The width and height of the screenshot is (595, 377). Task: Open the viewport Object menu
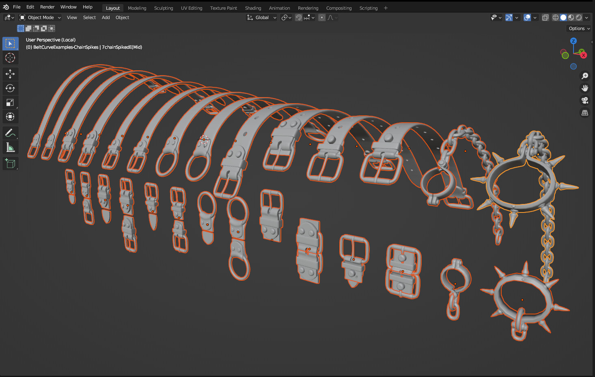pos(122,17)
